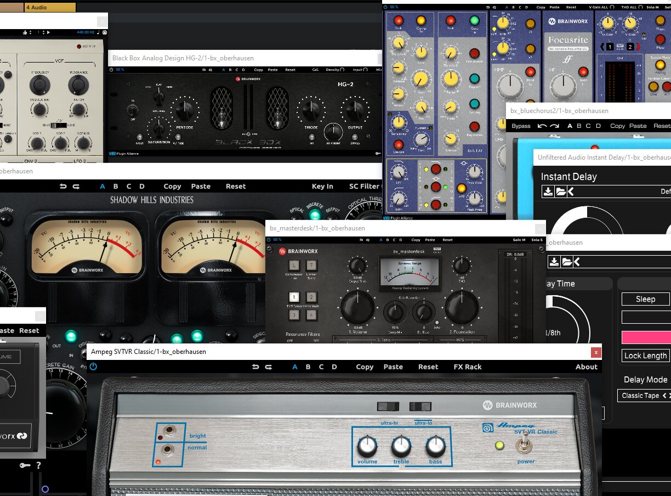Image resolution: width=671 pixels, height=496 pixels.
Task: Click redo arrow in Shadow Hills toolbar
Action: (77, 187)
